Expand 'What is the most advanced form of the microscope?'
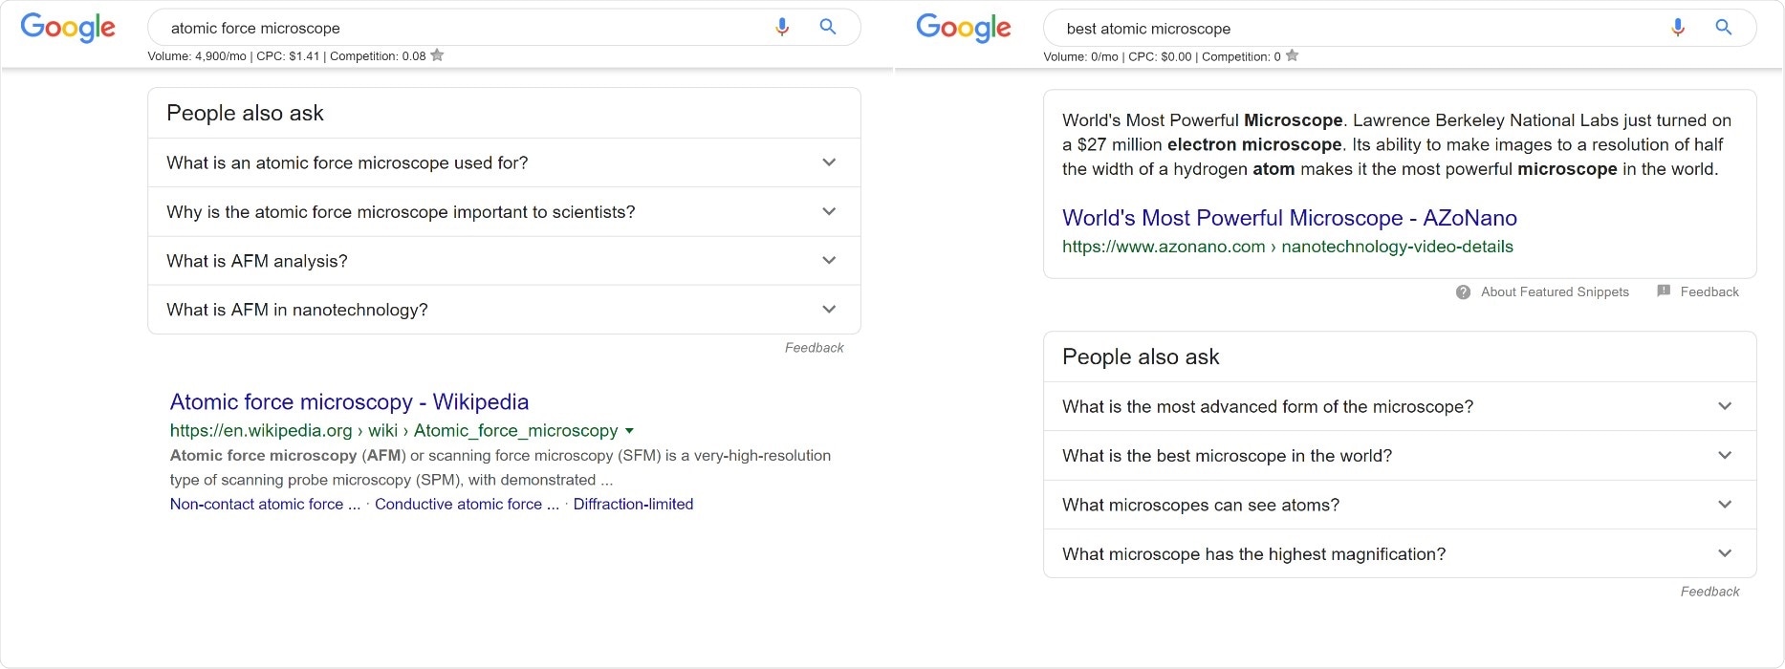1785x669 pixels. pos(1400,406)
